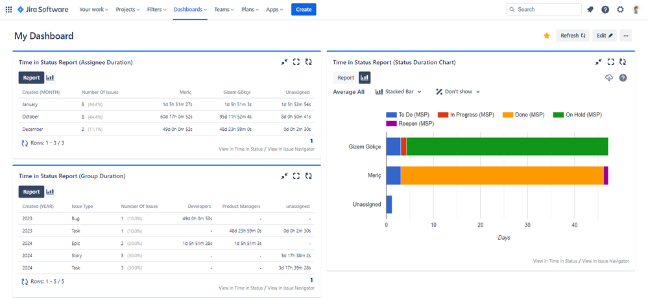Open the Teams menu
The width and height of the screenshot is (648, 298).
click(x=224, y=10)
